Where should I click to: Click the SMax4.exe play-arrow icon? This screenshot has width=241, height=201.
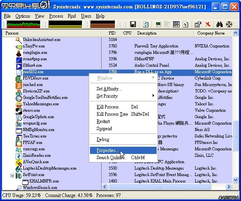click(x=19, y=66)
